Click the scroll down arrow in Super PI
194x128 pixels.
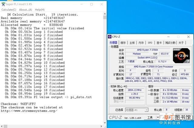coord(105,123)
